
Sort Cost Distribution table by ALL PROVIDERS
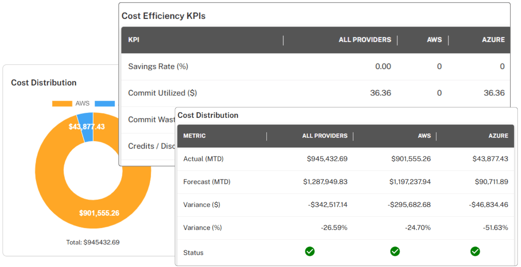325,136
